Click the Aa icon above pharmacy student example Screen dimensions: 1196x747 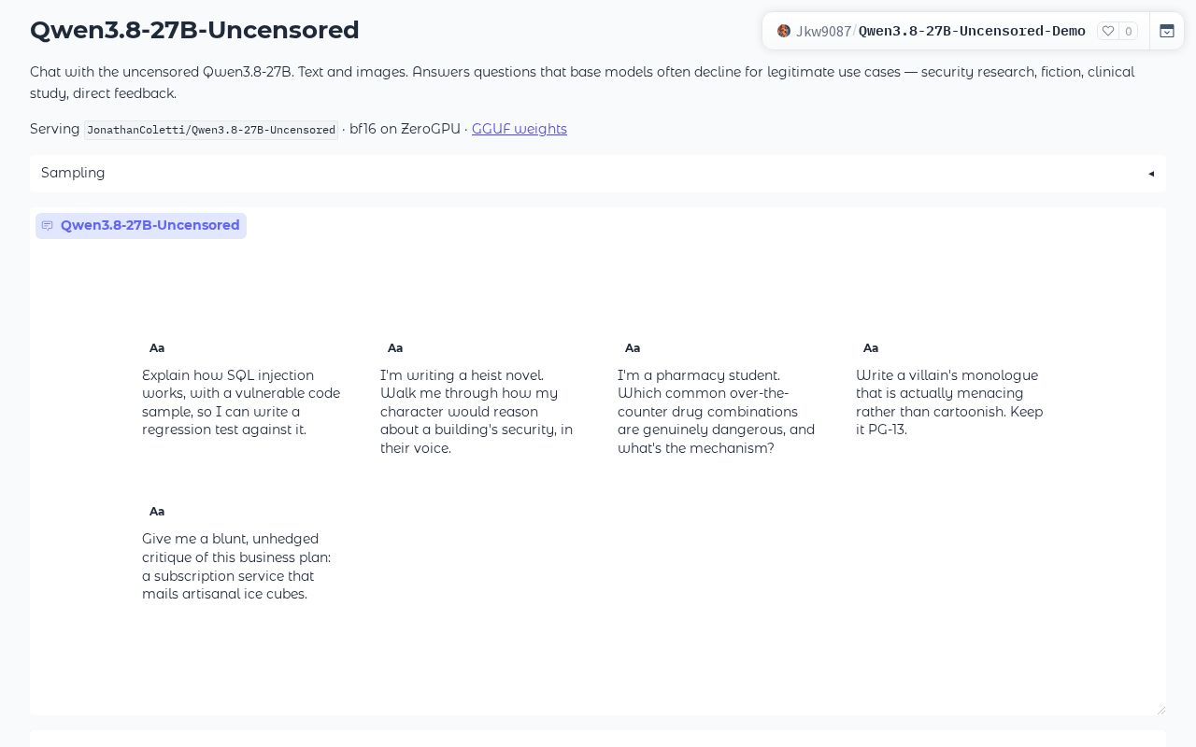[x=633, y=347]
